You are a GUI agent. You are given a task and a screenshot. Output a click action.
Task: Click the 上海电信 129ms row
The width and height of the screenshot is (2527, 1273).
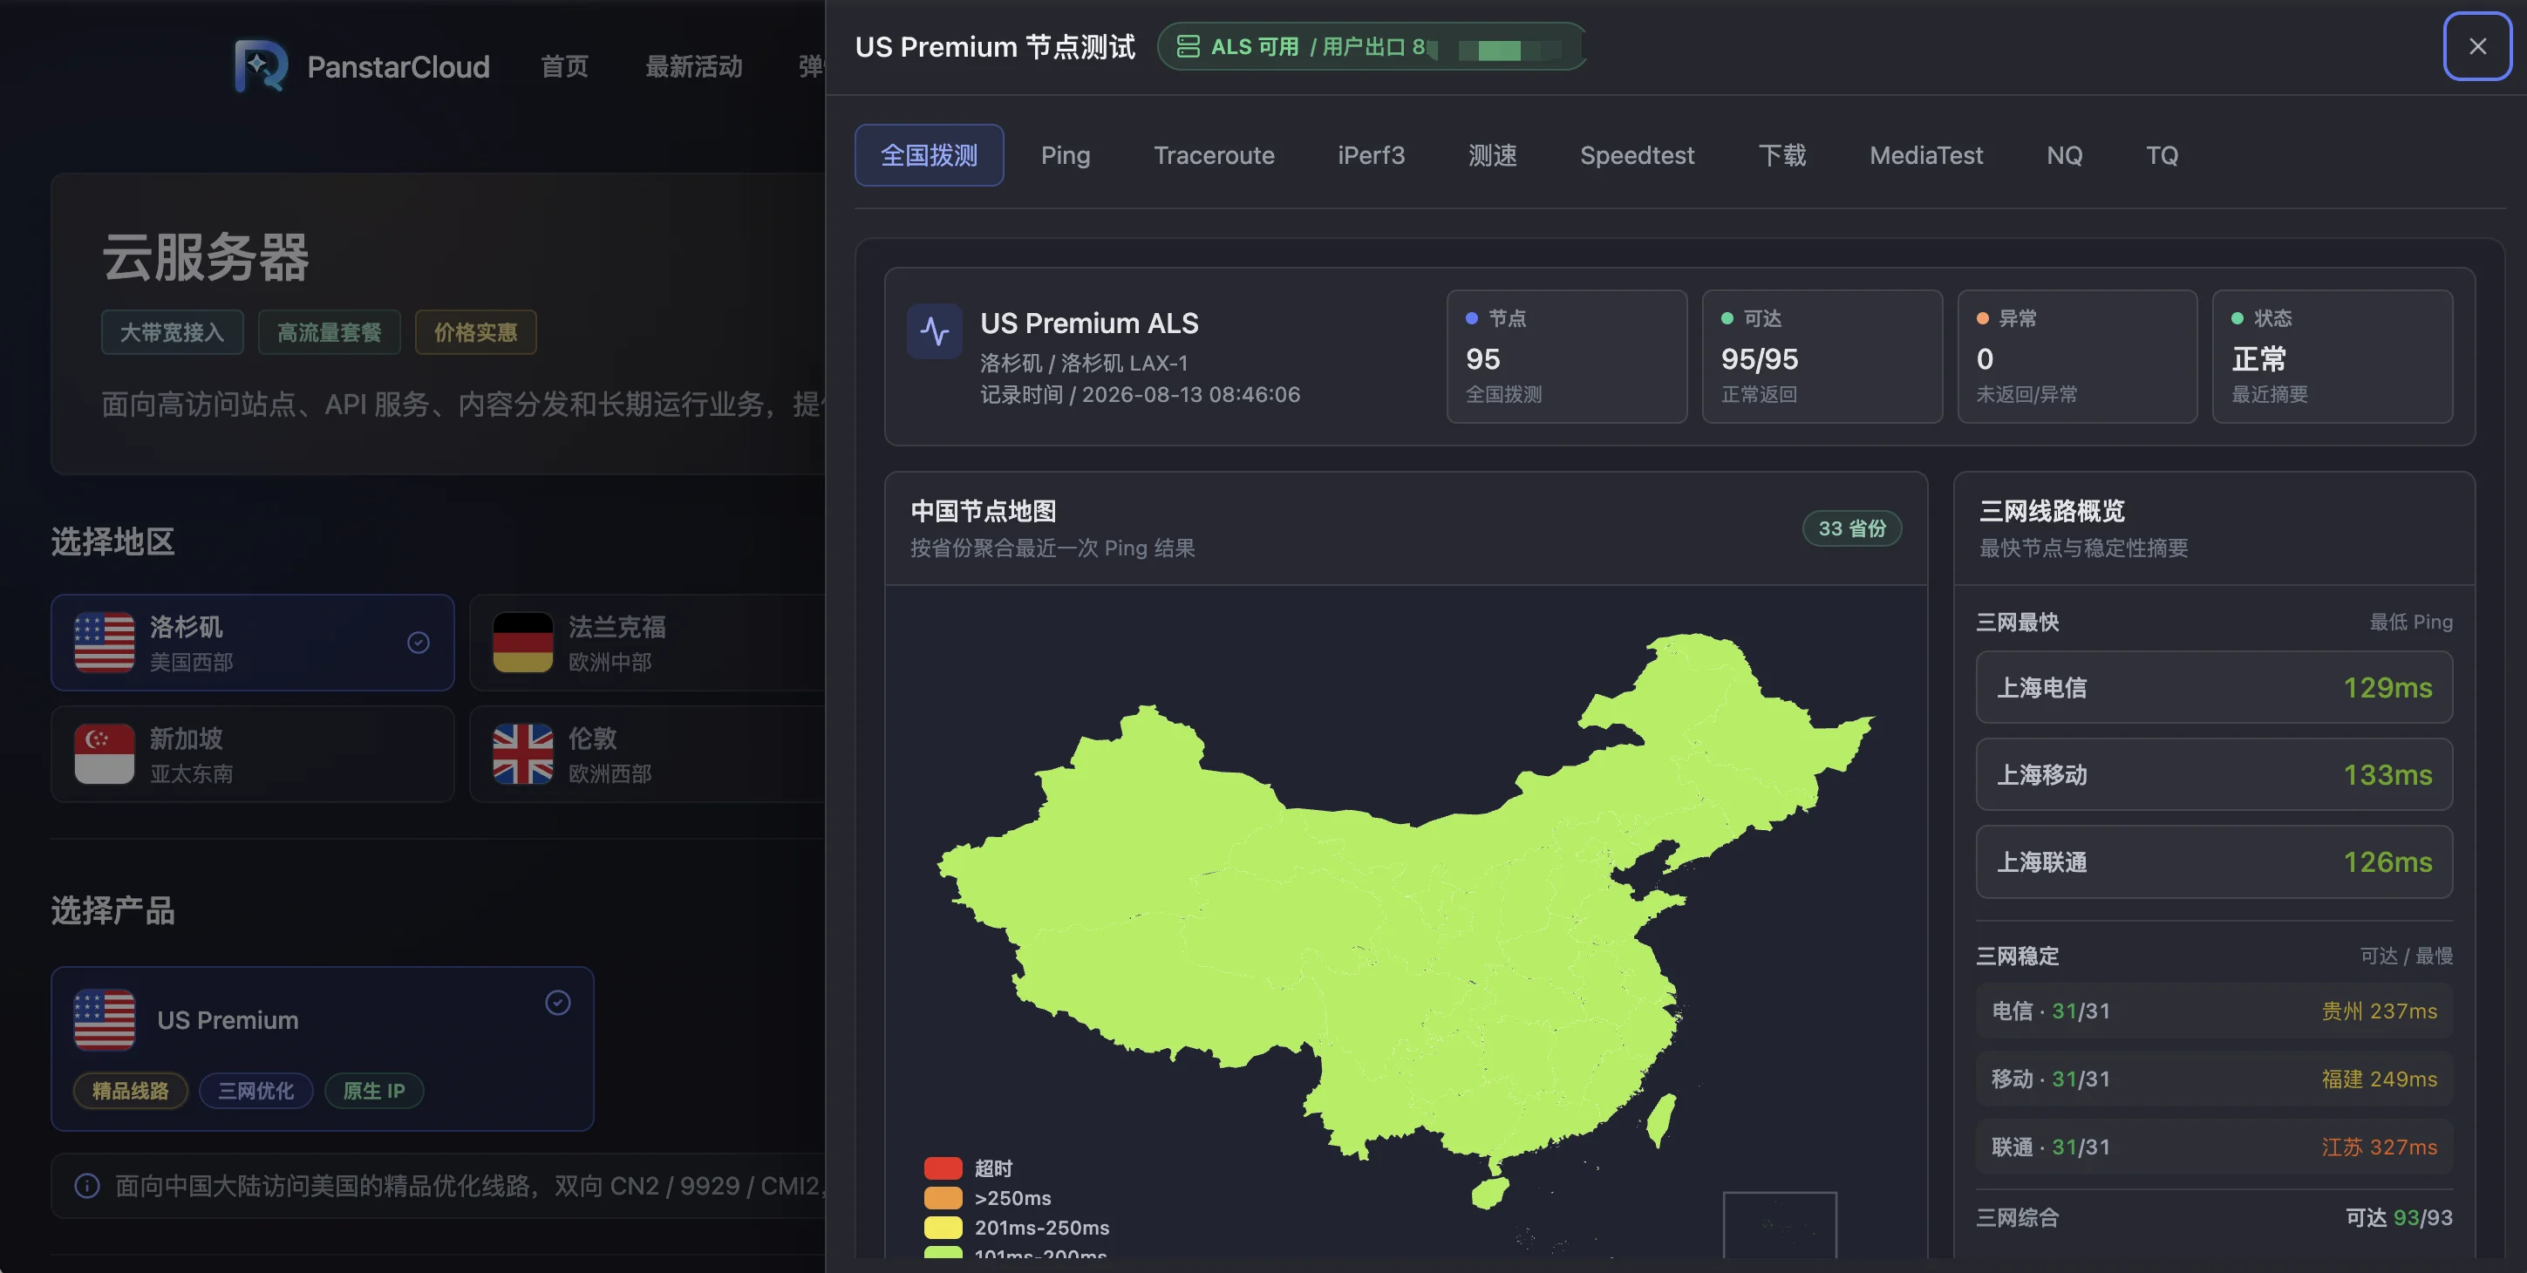(x=2214, y=687)
